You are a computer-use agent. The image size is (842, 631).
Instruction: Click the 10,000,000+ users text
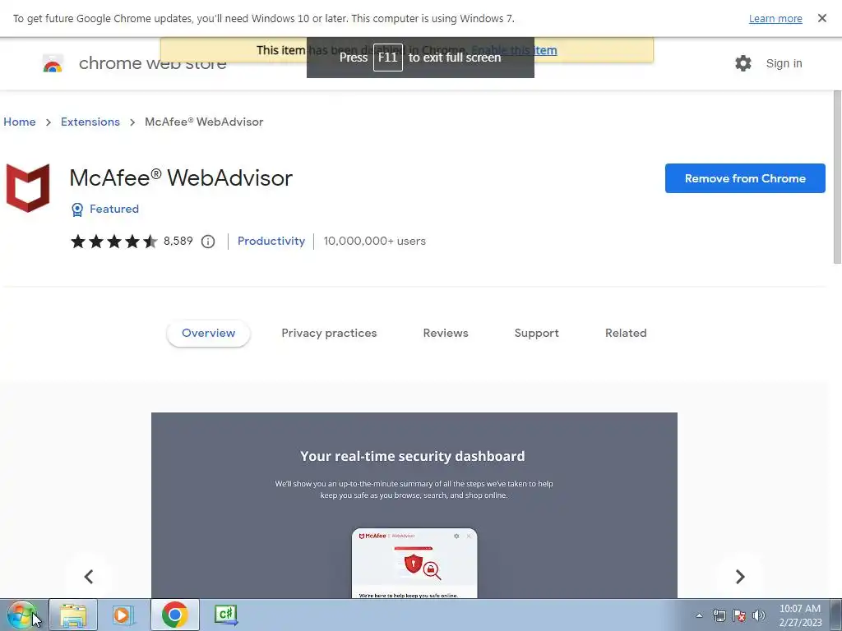pyautogui.click(x=374, y=242)
